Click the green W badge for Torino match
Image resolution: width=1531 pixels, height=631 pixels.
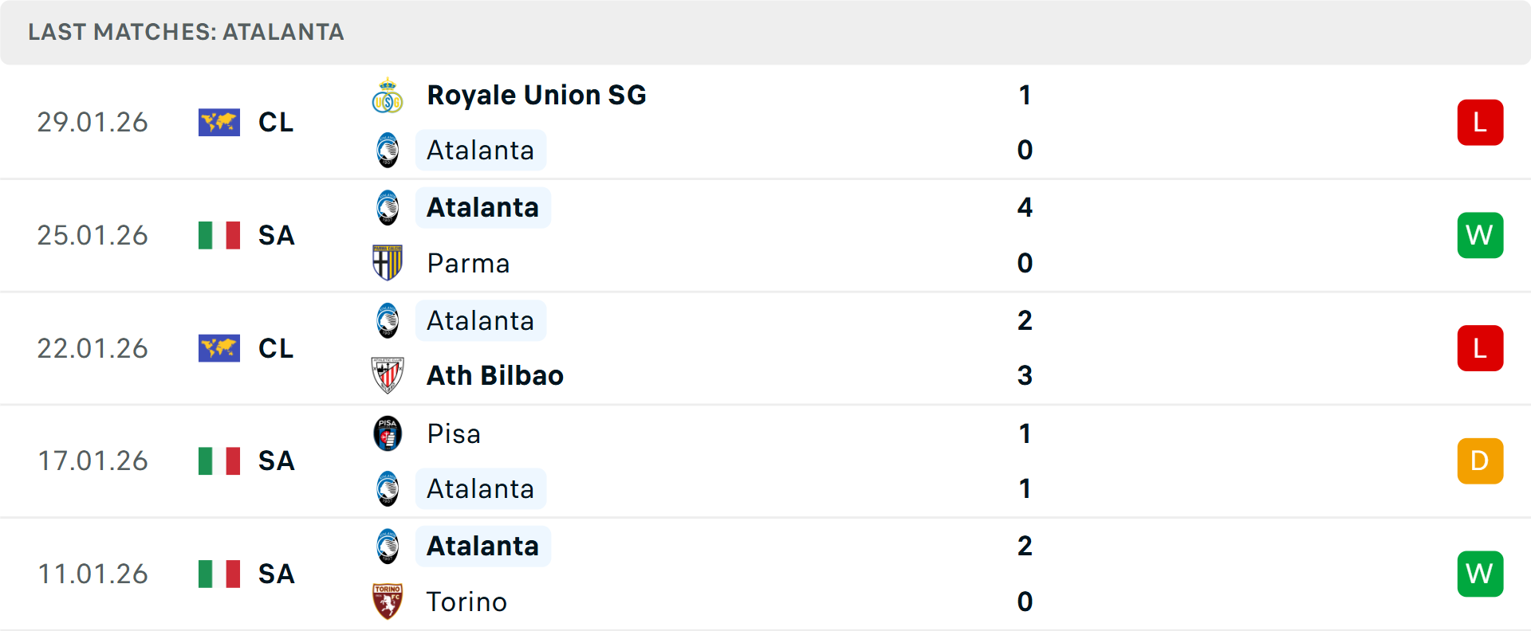[1480, 574]
